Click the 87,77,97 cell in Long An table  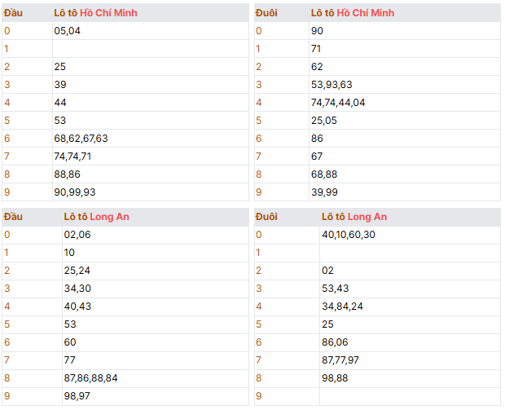[x=410, y=360]
